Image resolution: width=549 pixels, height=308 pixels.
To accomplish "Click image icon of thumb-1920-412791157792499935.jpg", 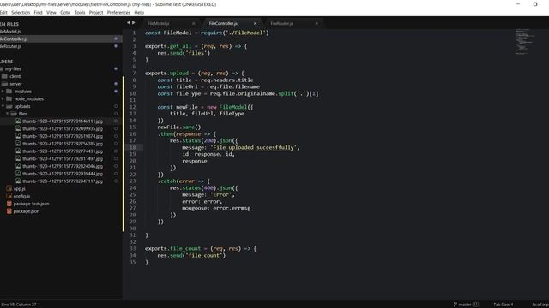I will pyautogui.click(x=18, y=128).
